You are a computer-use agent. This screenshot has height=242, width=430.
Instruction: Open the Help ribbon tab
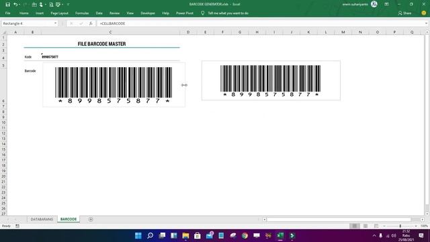(x=165, y=13)
